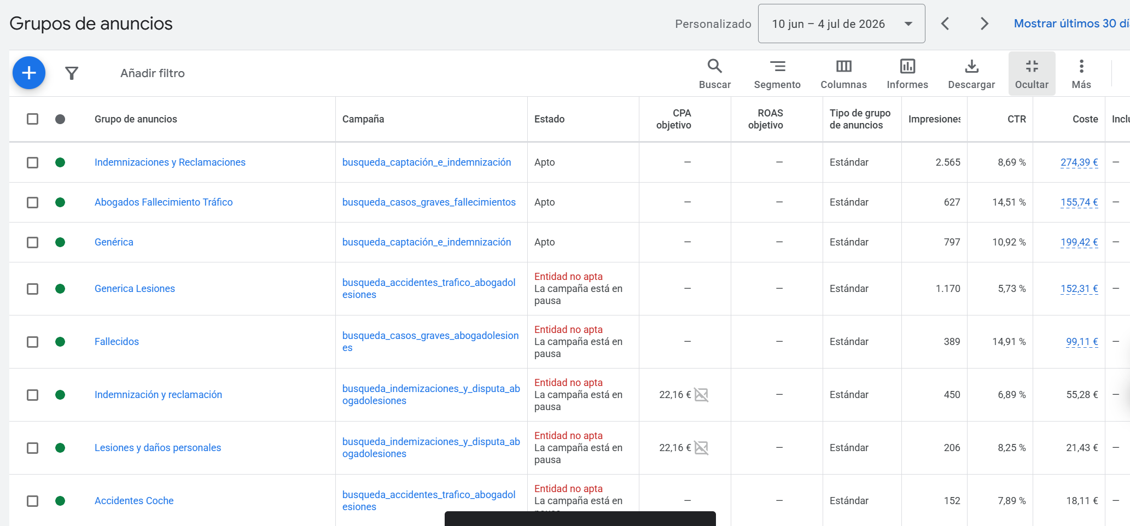
Task: Go to previous date period arrow
Action: (945, 24)
